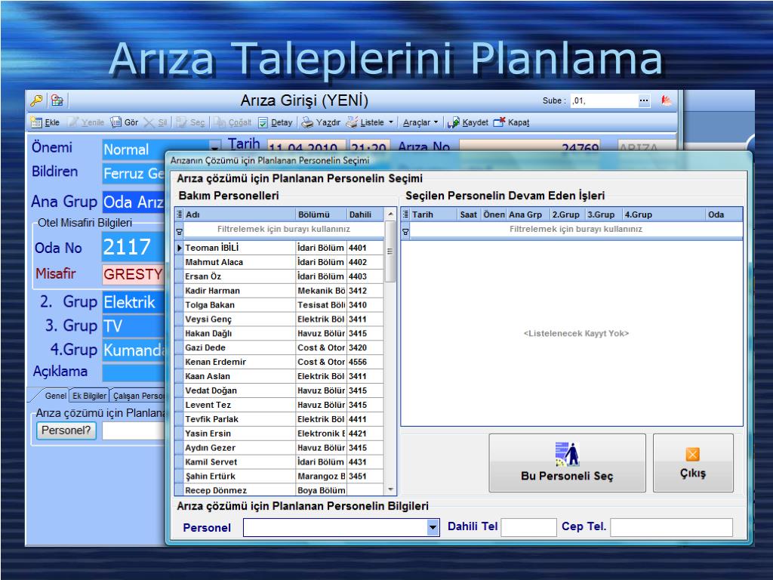Viewport: 773px width, 580px height.
Task: Switch to the Çalışan Personel tab
Action: [x=138, y=396]
